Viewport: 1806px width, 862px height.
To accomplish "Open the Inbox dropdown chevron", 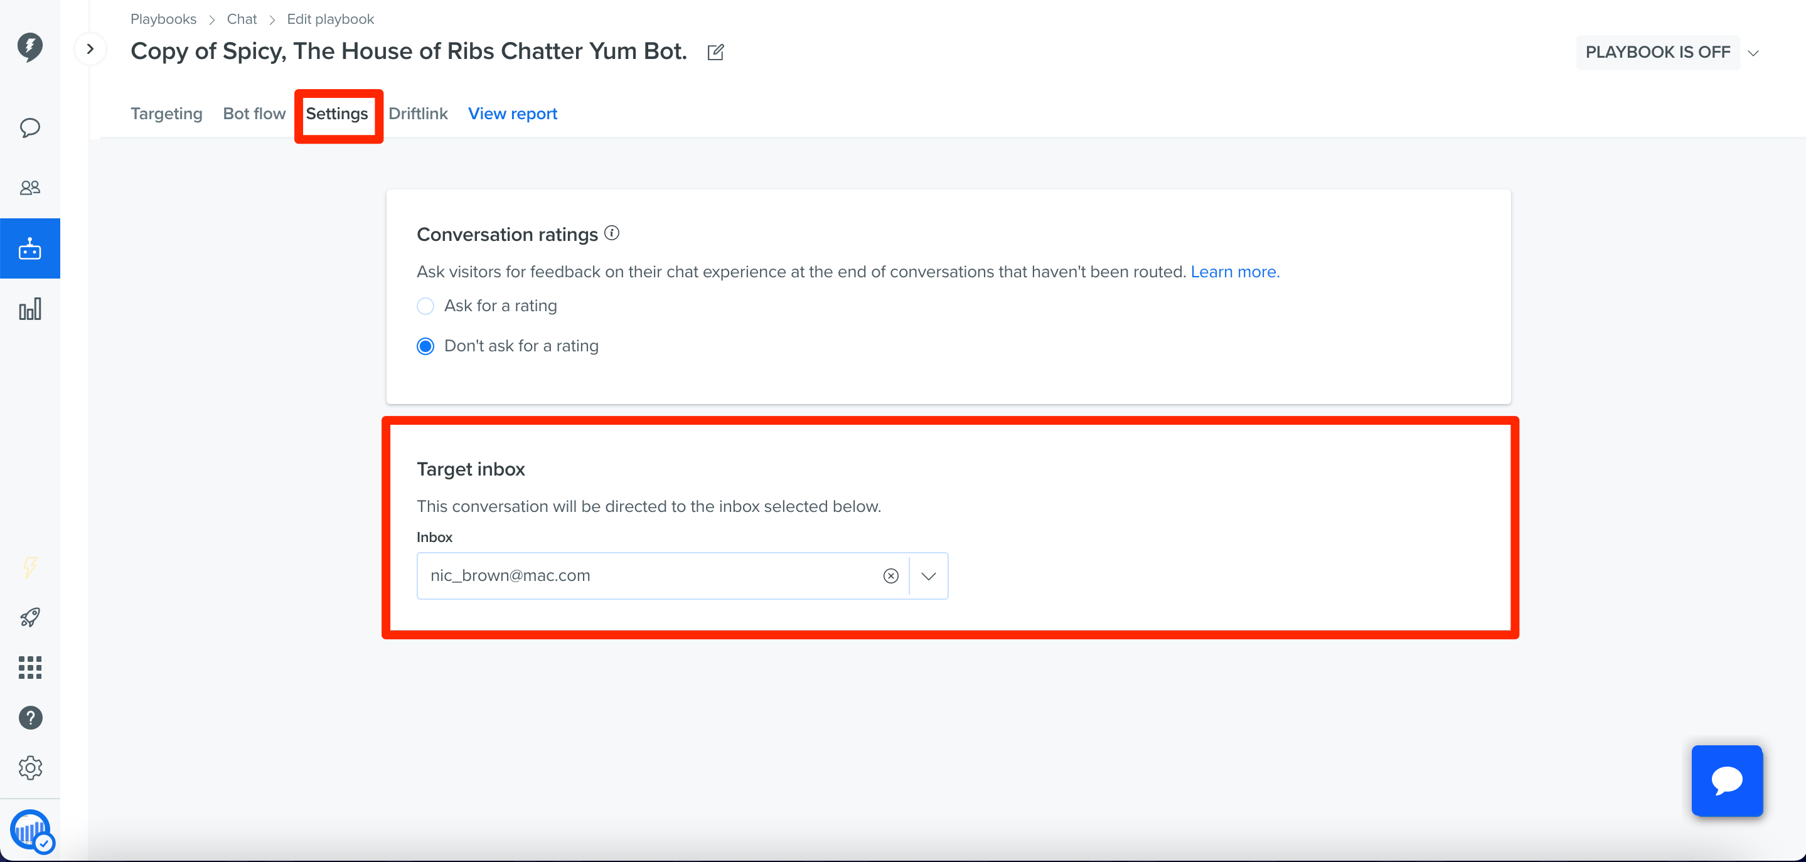I will 928,576.
